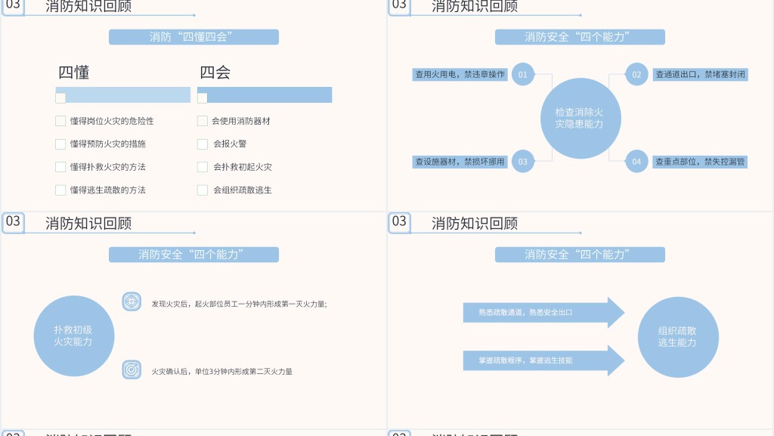The image size is (774, 436).
Task: Click the light blue bar under 四懂
Action: (x=123, y=94)
